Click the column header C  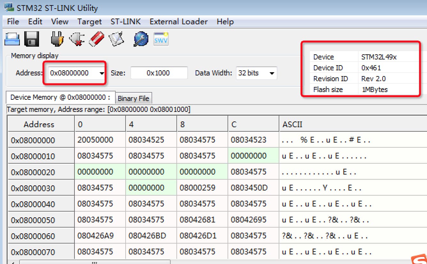pos(253,124)
